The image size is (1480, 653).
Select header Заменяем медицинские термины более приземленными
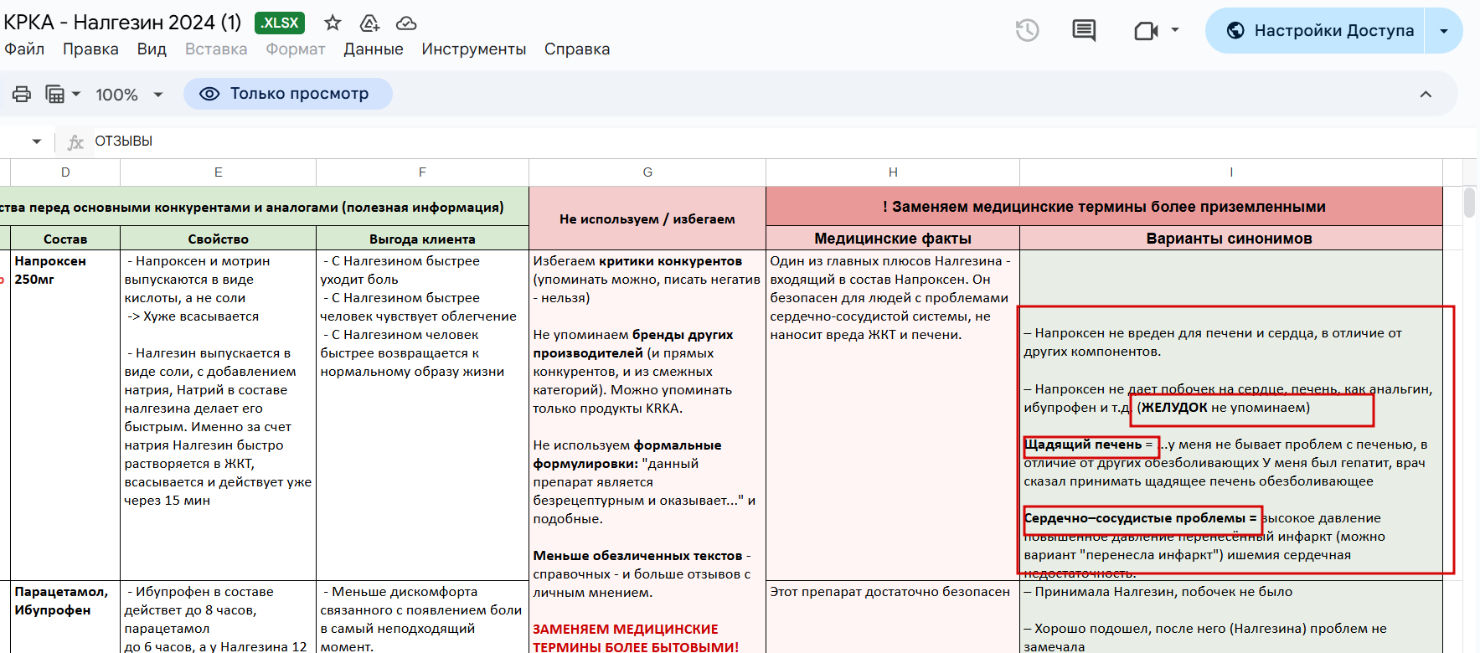tap(1104, 207)
